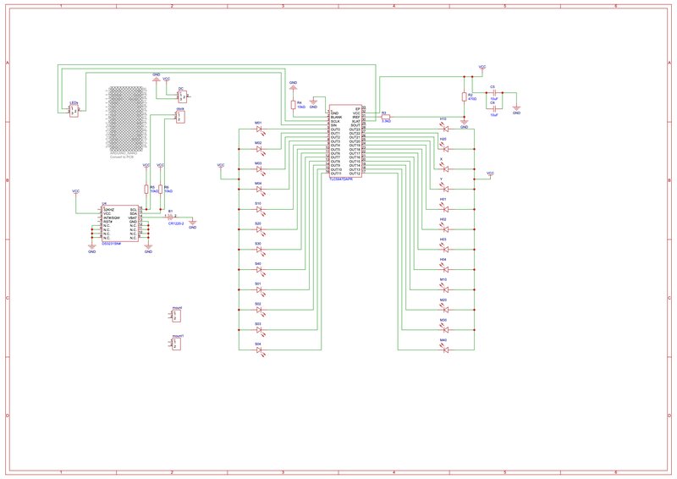
Task: Select the clock header connector
Action: click(180, 117)
